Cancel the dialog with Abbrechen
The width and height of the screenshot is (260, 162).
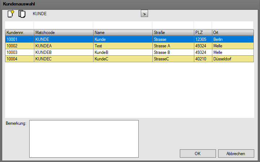pos(236,153)
